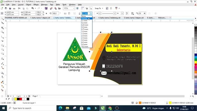Open the Snap To dropdown
The width and height of the screenshot is (197, 111).
click(x=99, y=8)
